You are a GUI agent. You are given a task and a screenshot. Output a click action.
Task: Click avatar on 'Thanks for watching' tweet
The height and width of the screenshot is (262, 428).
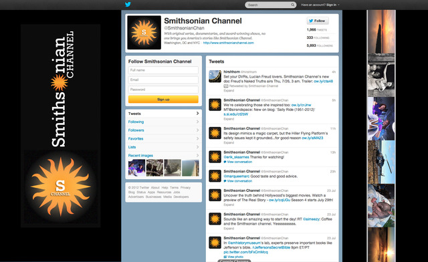tap(215, 156)
